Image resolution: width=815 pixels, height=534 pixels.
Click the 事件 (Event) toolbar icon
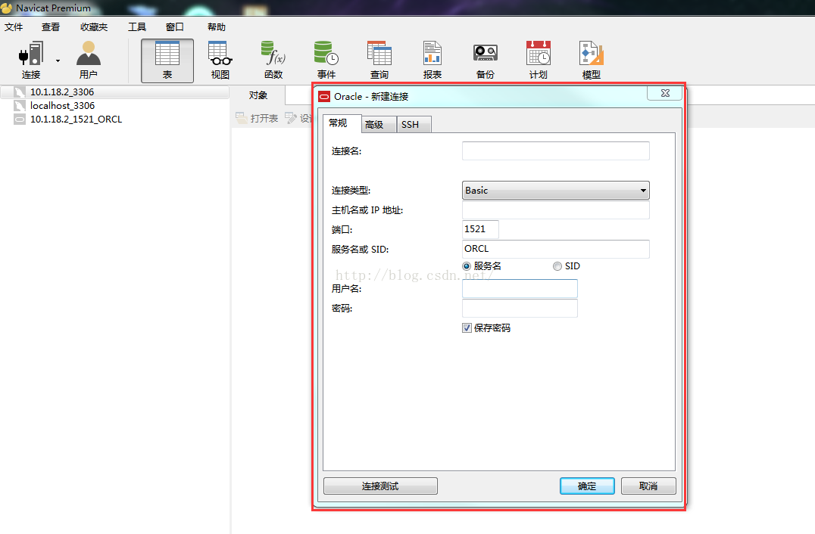pyautogui.click(x=326, y=61)
